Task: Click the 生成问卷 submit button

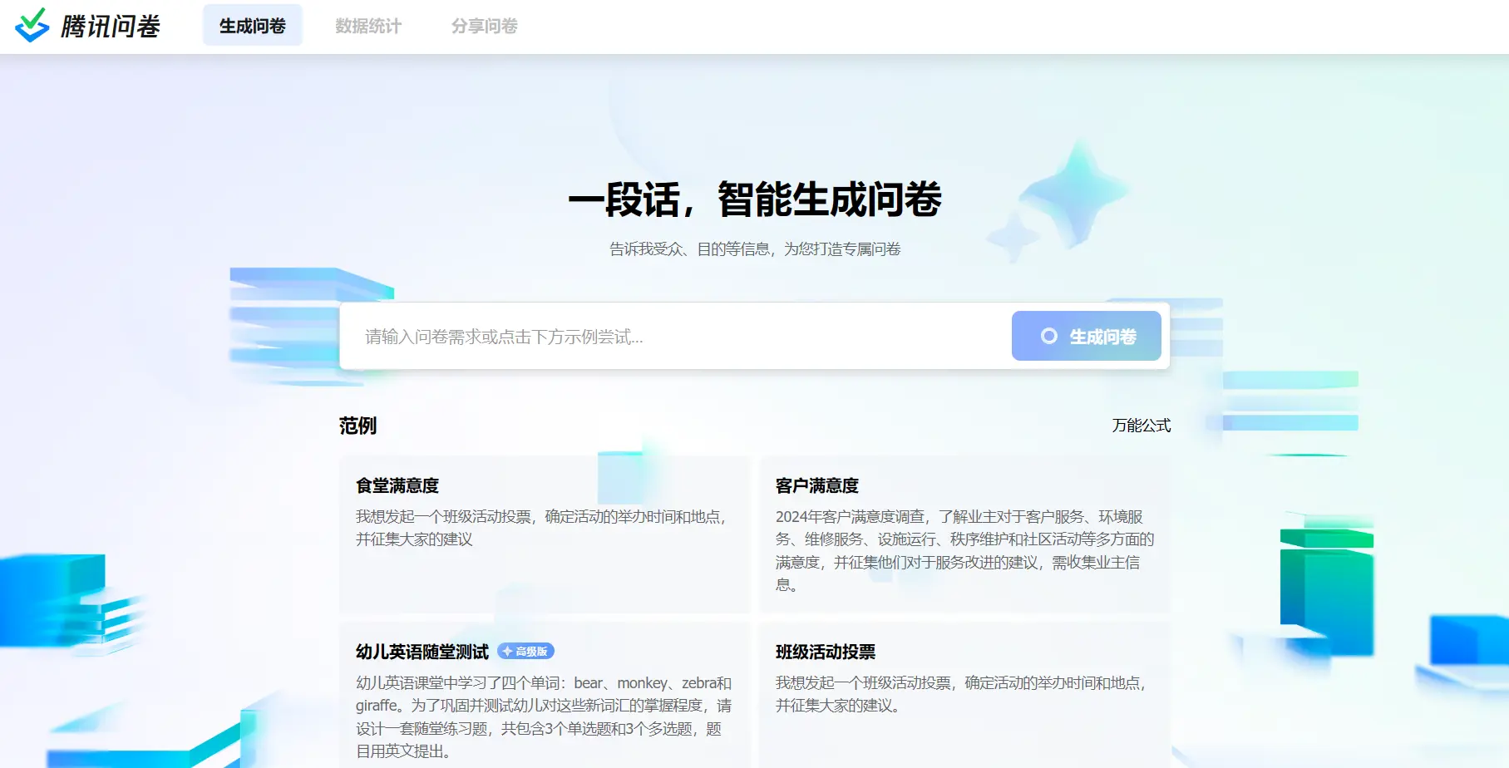Action: [1086, 336]
